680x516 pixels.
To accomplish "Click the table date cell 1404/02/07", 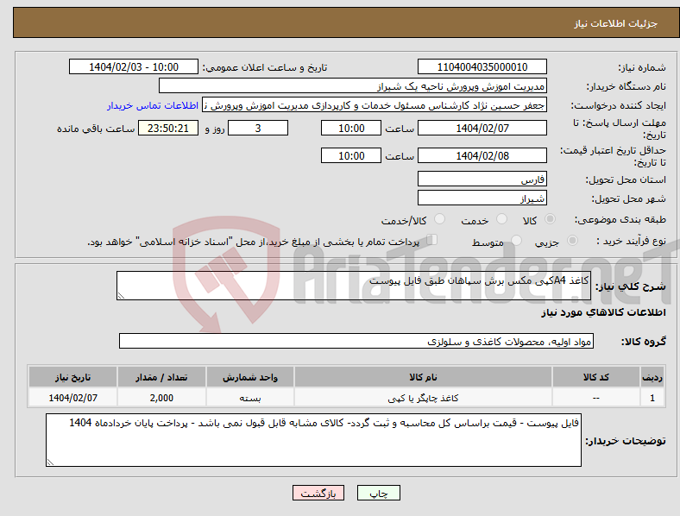I will tap(72, 398).
